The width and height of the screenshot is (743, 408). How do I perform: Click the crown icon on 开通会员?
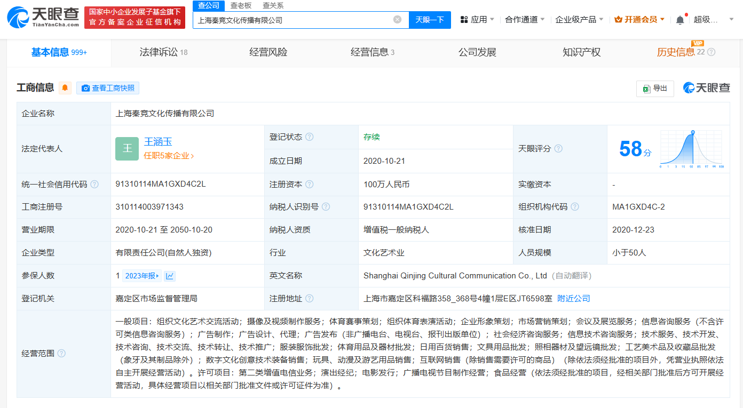(x=618, y=18)
